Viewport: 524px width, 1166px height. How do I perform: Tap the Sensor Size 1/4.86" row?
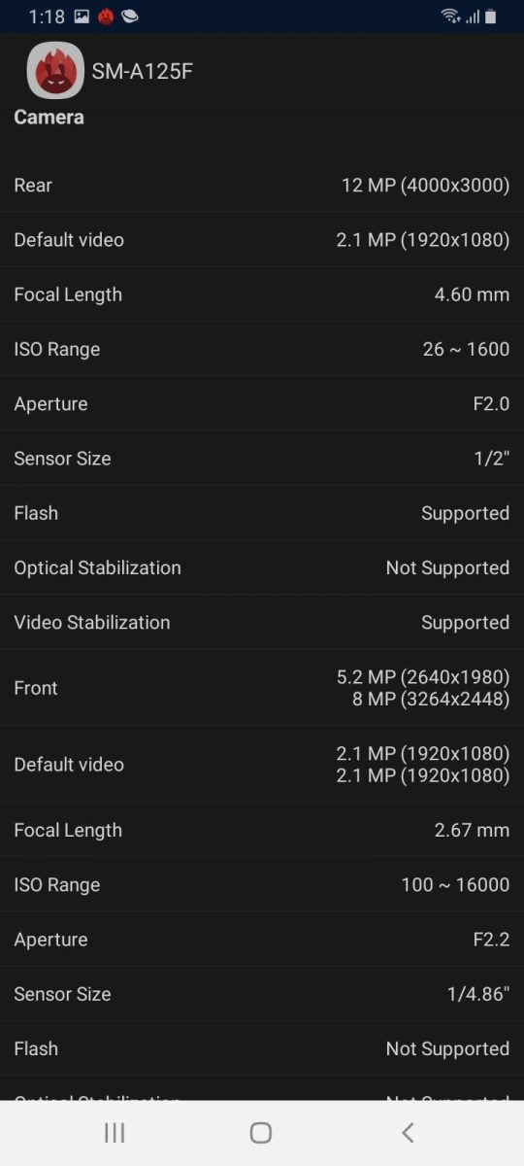point(262,994)
